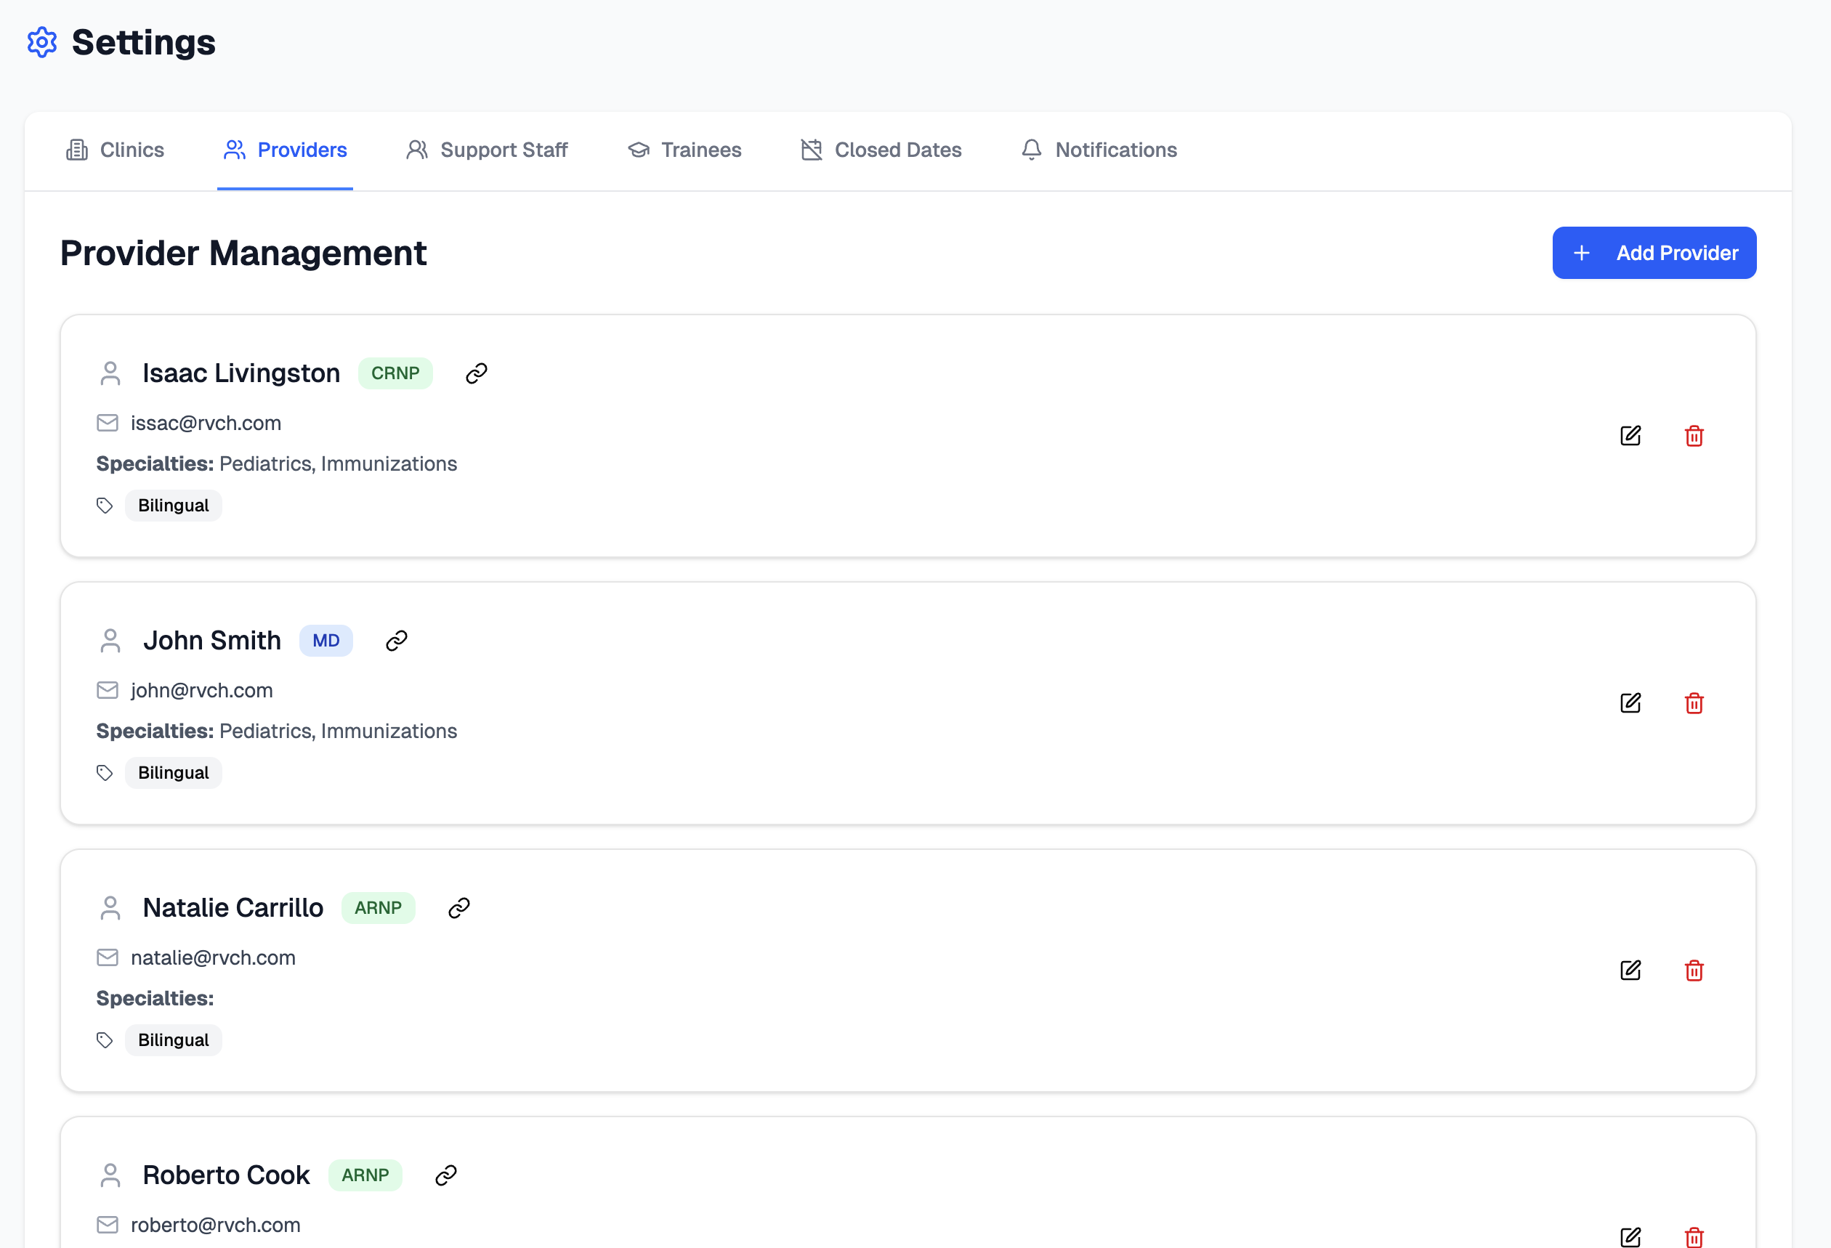Edit Roberto Cook's provider record

[1630, 1237]
